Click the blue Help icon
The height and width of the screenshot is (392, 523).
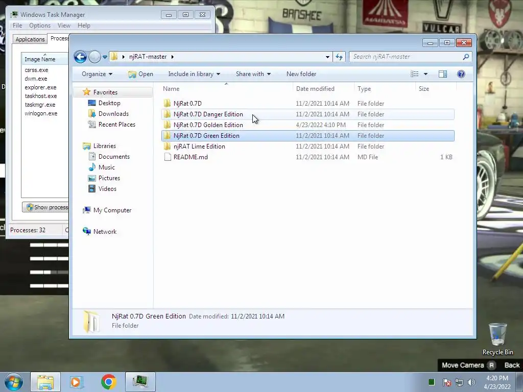coord(461,74)
